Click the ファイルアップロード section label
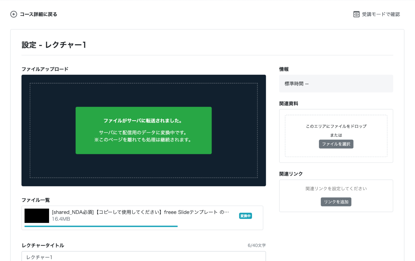 (x=45, y=69)
